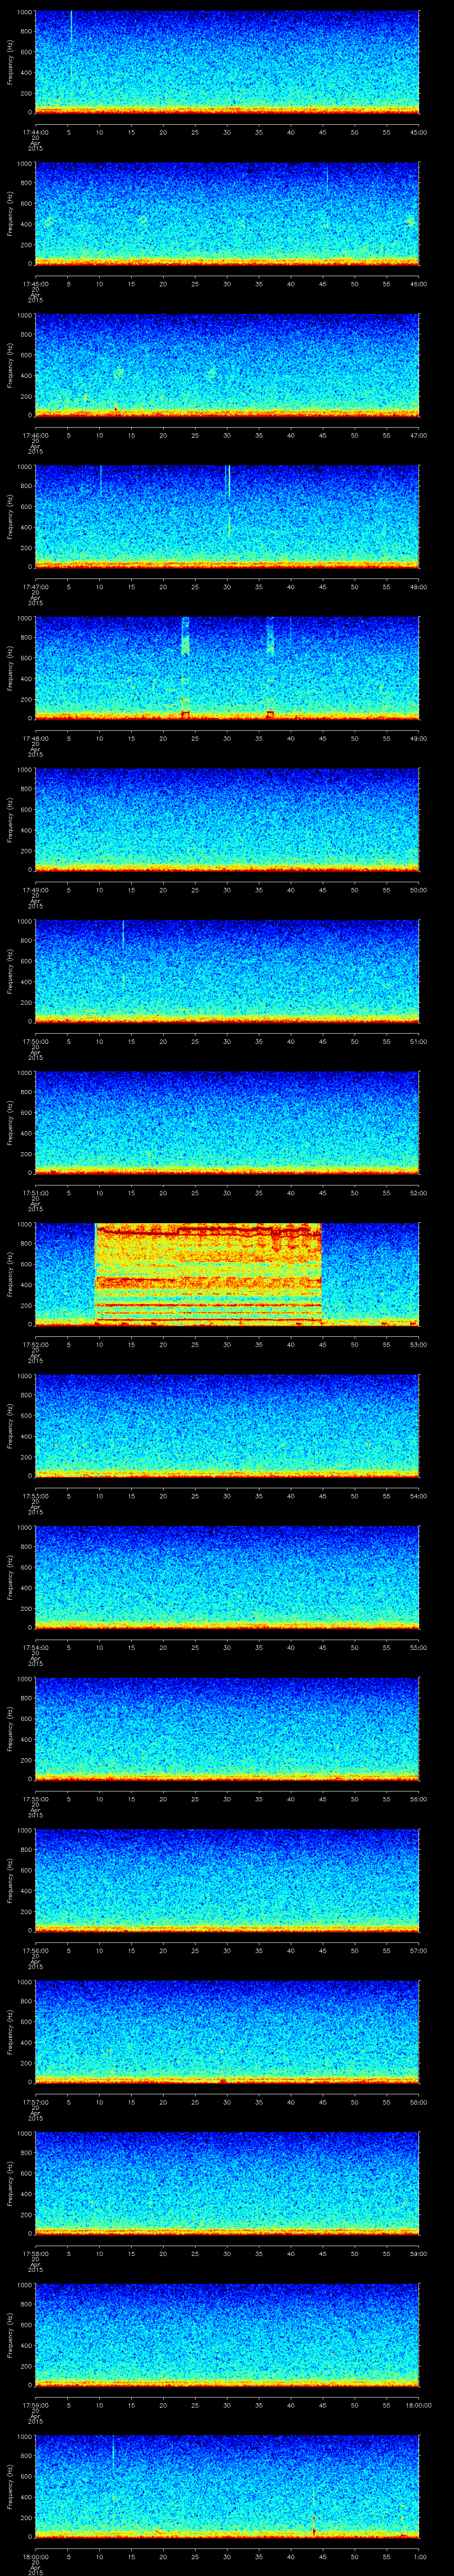Click the thin streak near 5 seconds in 17:44 spectrogram
This screenshot has height=2576, width=454.
(71, 27)
